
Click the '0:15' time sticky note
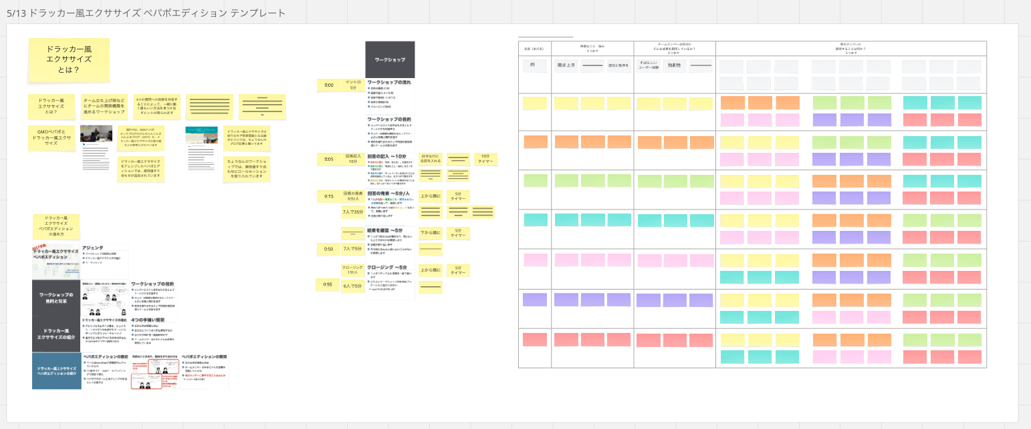(x=329, y=196)
